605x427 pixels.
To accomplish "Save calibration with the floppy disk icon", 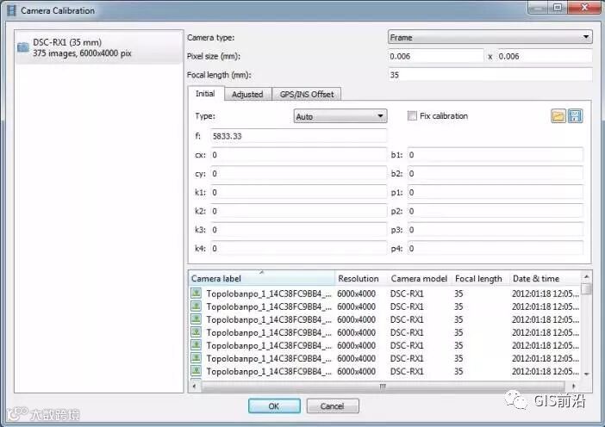I will (575, 116).
